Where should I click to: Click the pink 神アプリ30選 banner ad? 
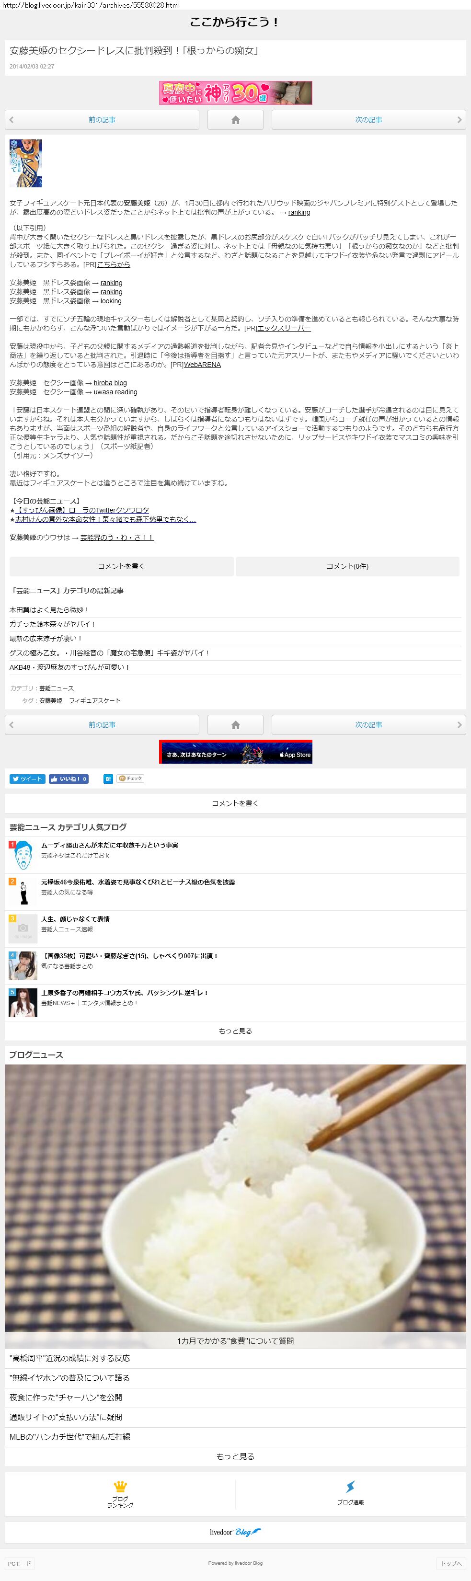(x=235, y=92)
